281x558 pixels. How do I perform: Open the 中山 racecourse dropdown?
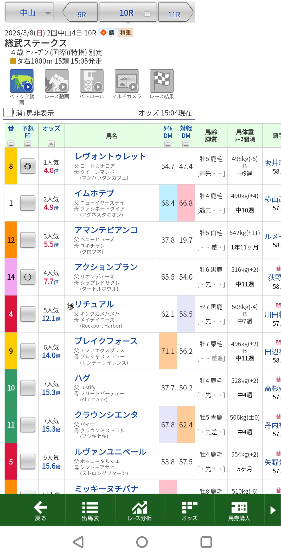pos(29,12)
